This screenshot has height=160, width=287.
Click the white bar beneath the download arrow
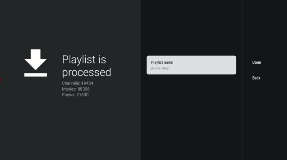[36, 75]
